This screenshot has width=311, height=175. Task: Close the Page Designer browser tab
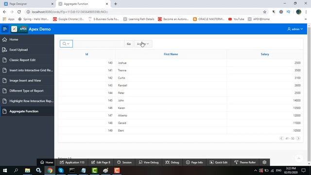[52, 4]
